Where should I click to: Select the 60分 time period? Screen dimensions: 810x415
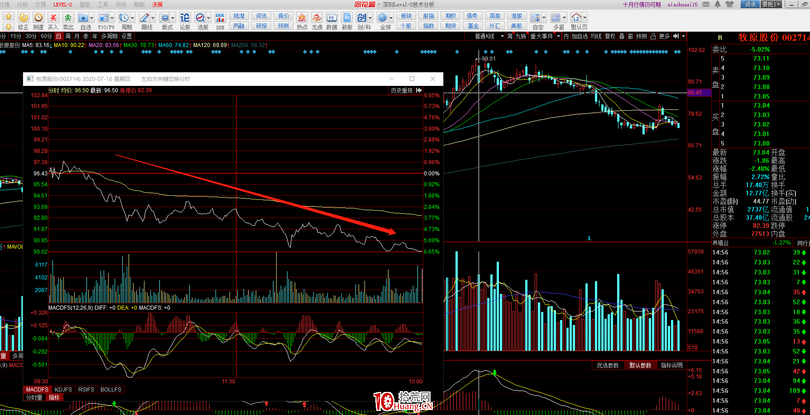[x=46, y=36]
